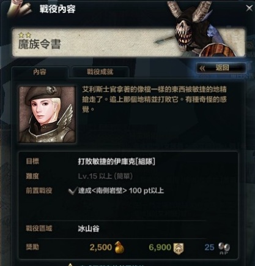The width and height of the screenshot is (255, 266).
Task: Click the blonde officer portrait thumbnail
Action: (x=47, y=114)
